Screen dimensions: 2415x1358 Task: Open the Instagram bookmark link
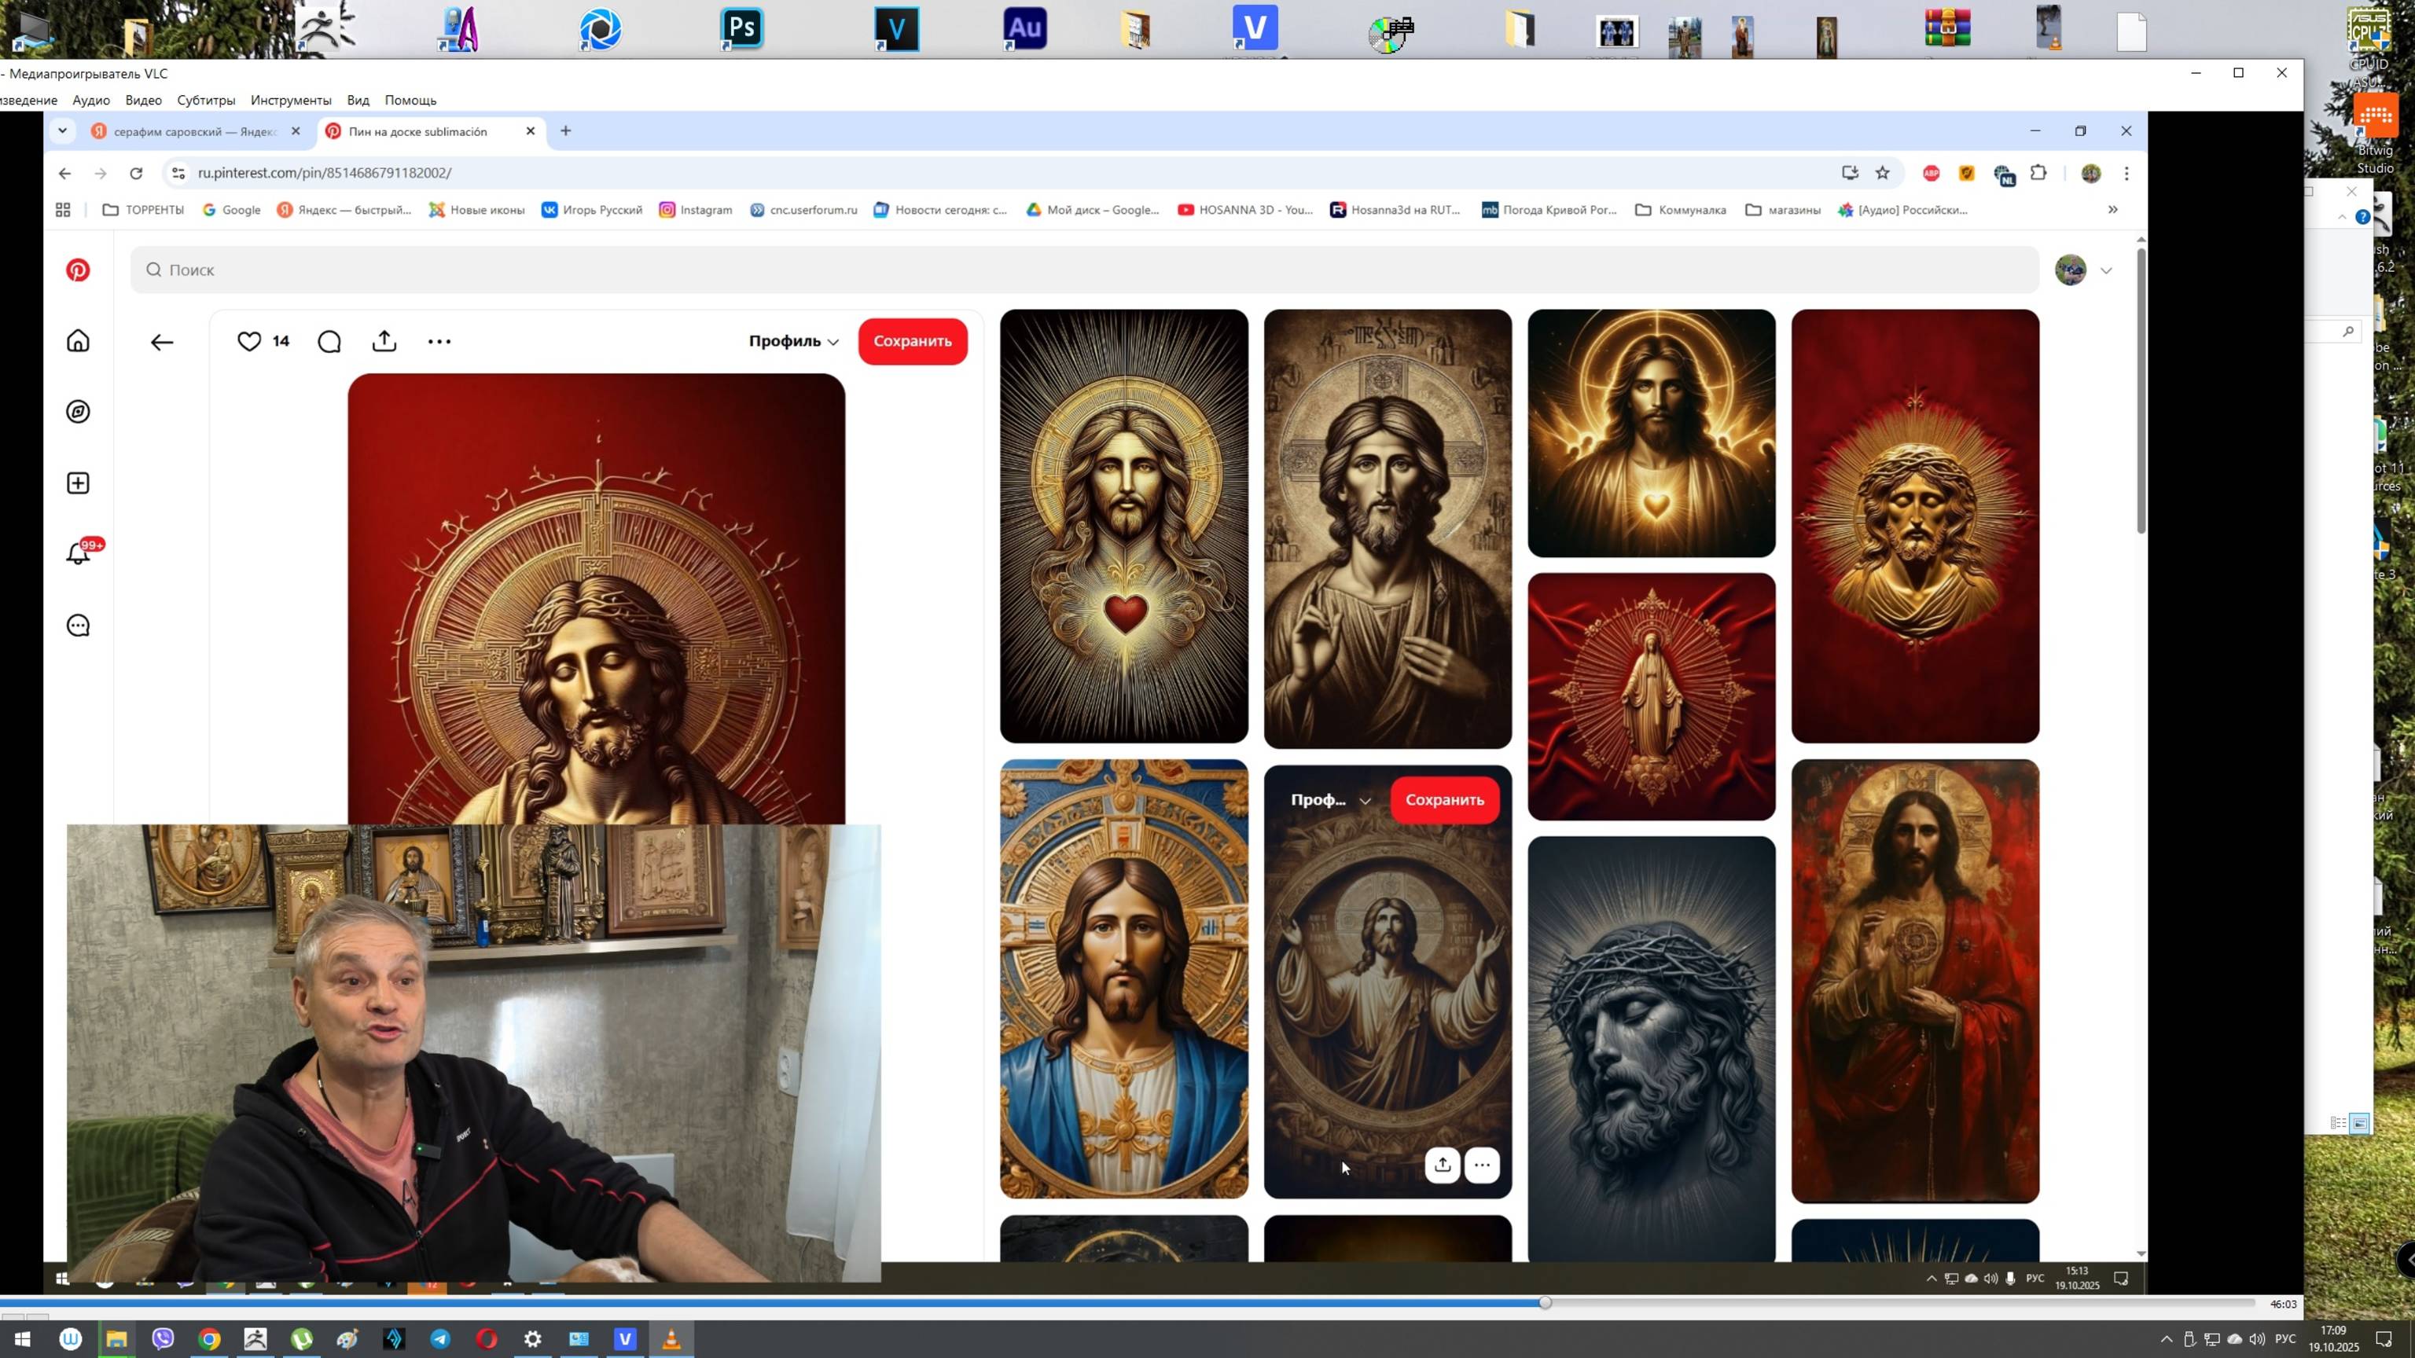pyautogui.click(x=696, y=210)
